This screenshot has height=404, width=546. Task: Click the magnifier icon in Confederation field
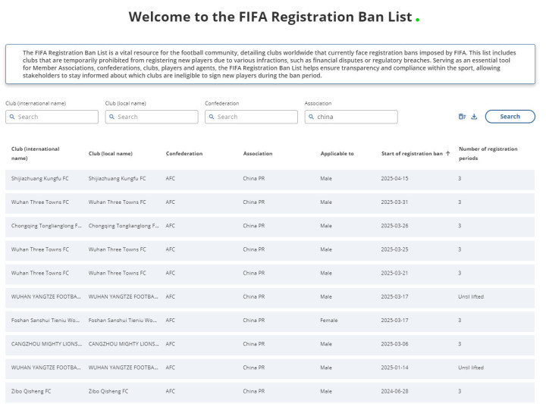click(212, 117)
